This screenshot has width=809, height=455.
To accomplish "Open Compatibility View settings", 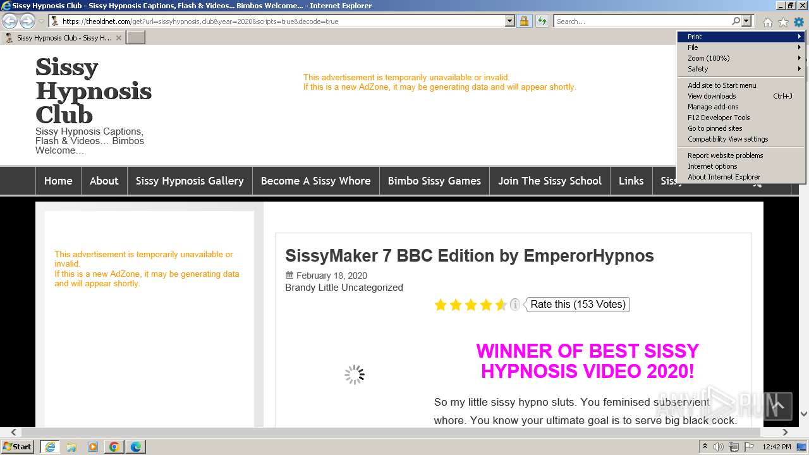I will [741, 139].
